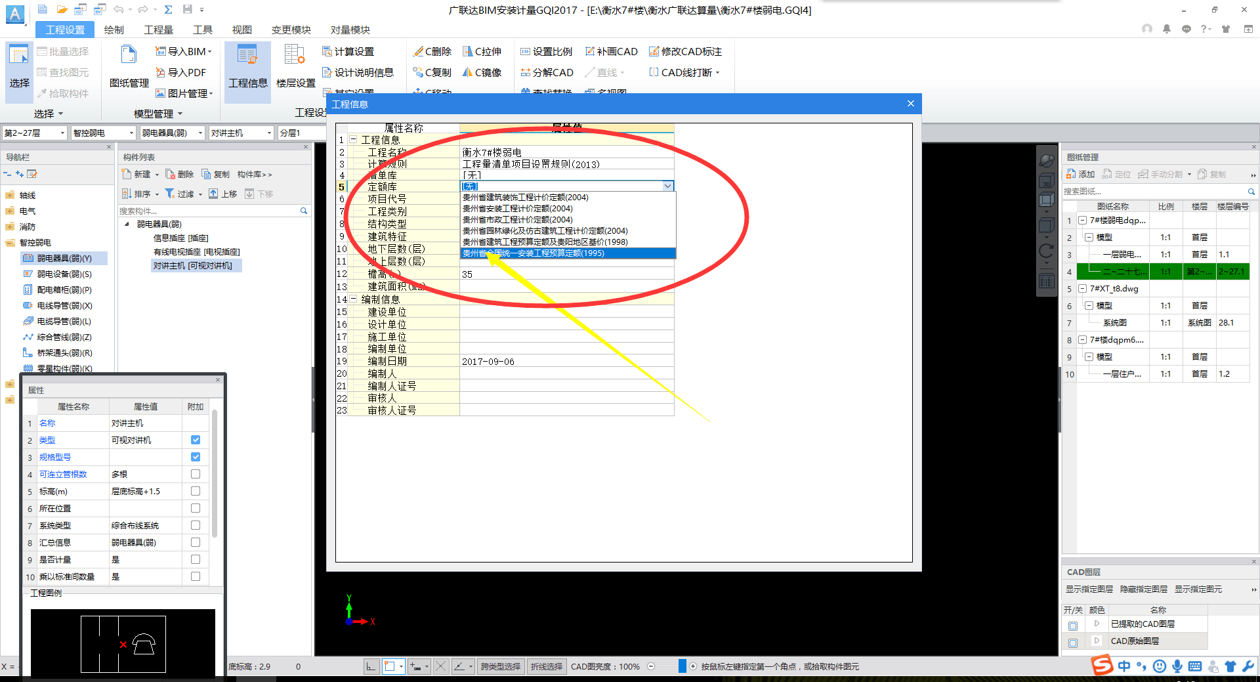Open the 工具 ribbon tab

(203, 30)
